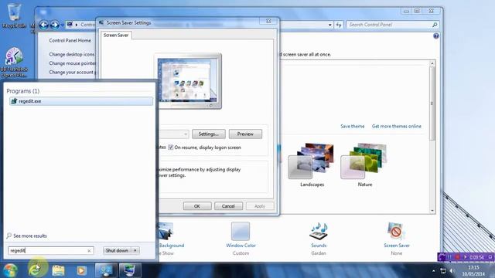The height and width of the screenshot is (278, 495).
Task: Expand the Shut down options arrow
Action: (135, 250)
